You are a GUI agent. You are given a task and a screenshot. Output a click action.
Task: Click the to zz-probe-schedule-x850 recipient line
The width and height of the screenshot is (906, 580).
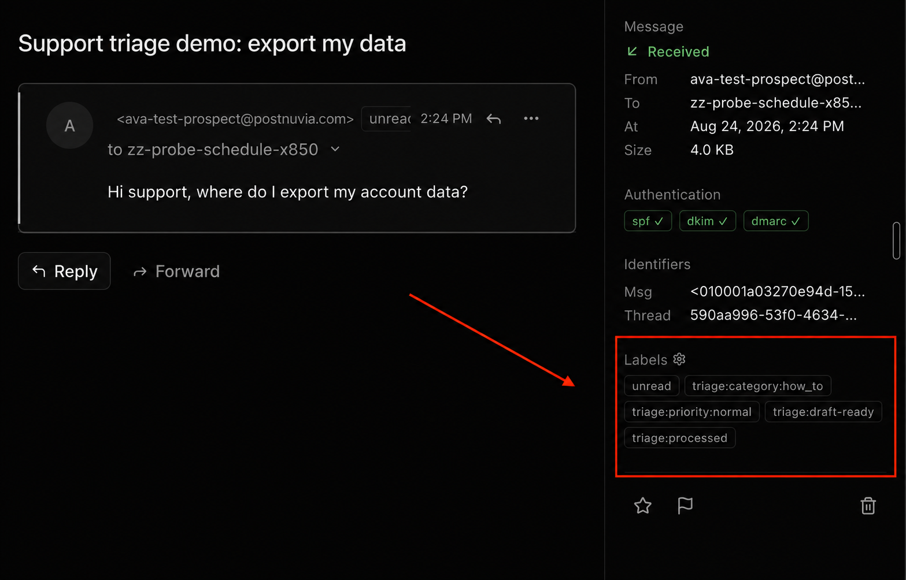213,150
